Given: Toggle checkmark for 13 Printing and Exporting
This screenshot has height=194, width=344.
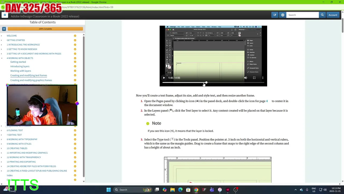Looking at the screenshot, I should click(x=75, y=162).
